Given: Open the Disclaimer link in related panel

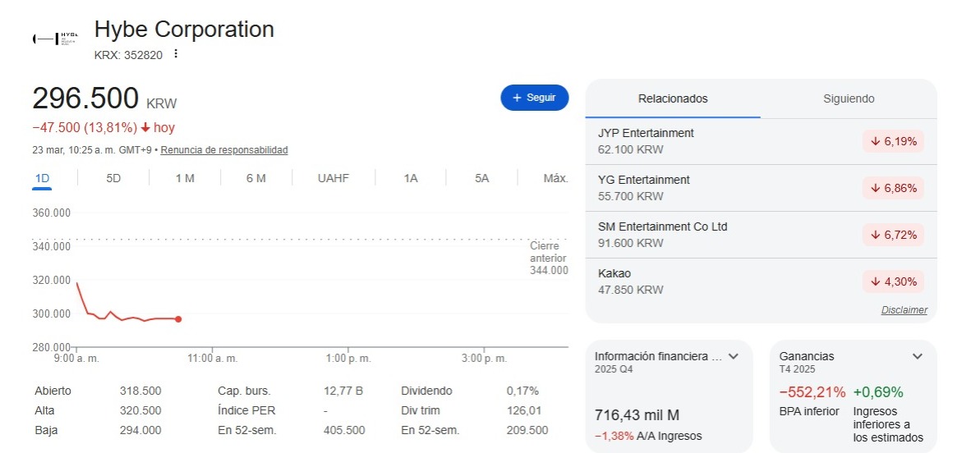Looking at the screenshot, I should [x=904, y=310].
